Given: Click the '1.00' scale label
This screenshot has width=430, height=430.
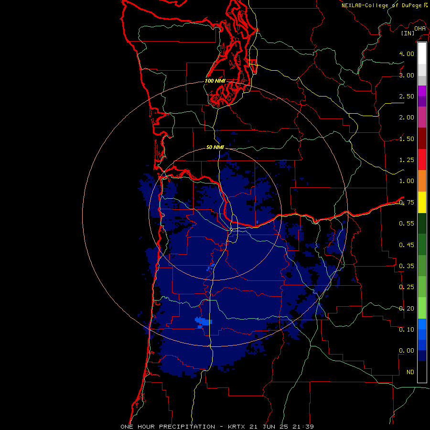Looking at the screenshot, I should click(x=407, y=181).
